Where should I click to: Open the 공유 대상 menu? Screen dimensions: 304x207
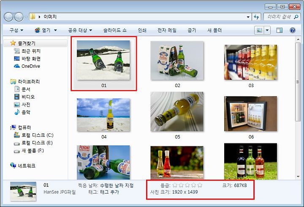point(80,30)
